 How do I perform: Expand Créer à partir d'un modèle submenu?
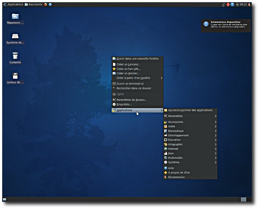[x=138, y=78]
